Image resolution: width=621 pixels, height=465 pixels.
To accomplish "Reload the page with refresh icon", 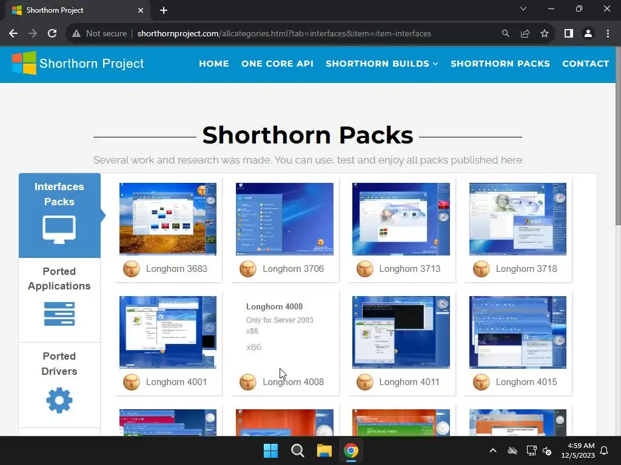I will click(x=52, y=34).
